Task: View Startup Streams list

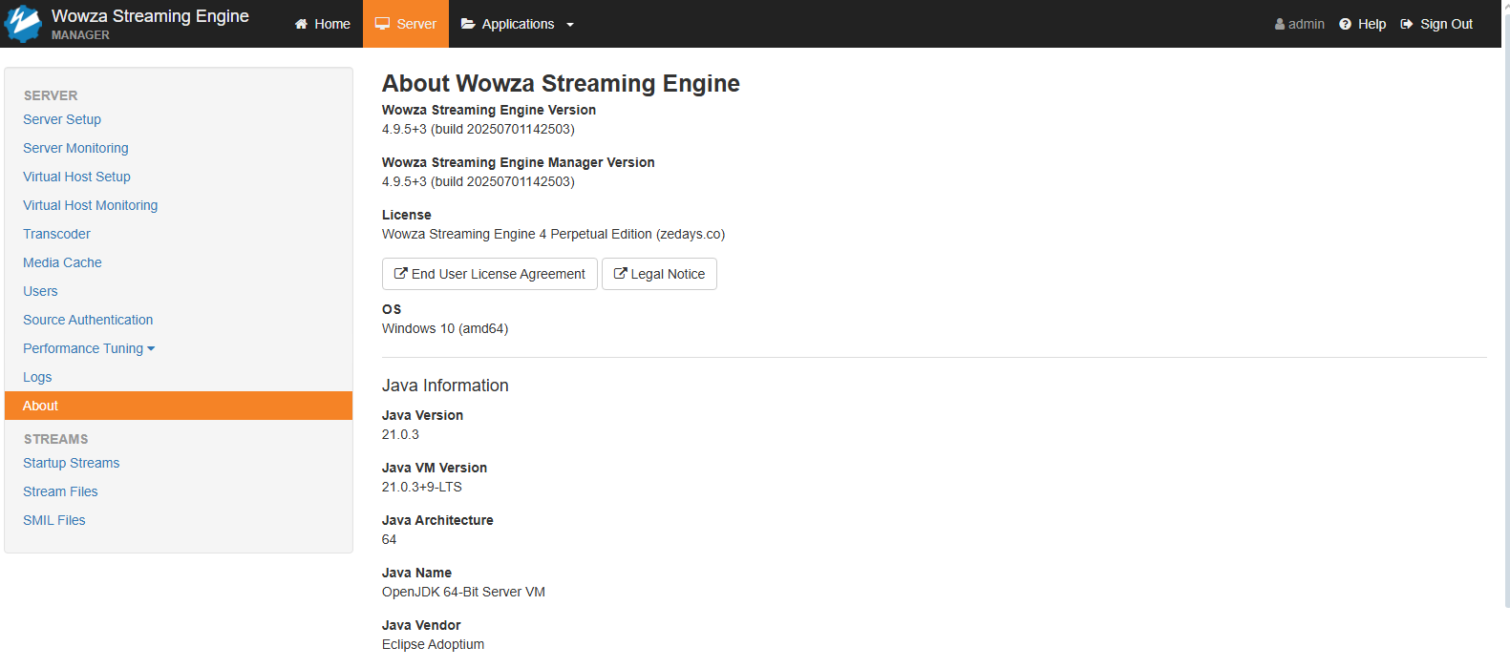Action: tap(72, 463)
